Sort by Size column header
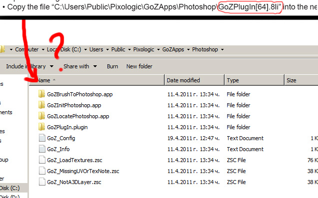318x198 pixels. (302, 80)
